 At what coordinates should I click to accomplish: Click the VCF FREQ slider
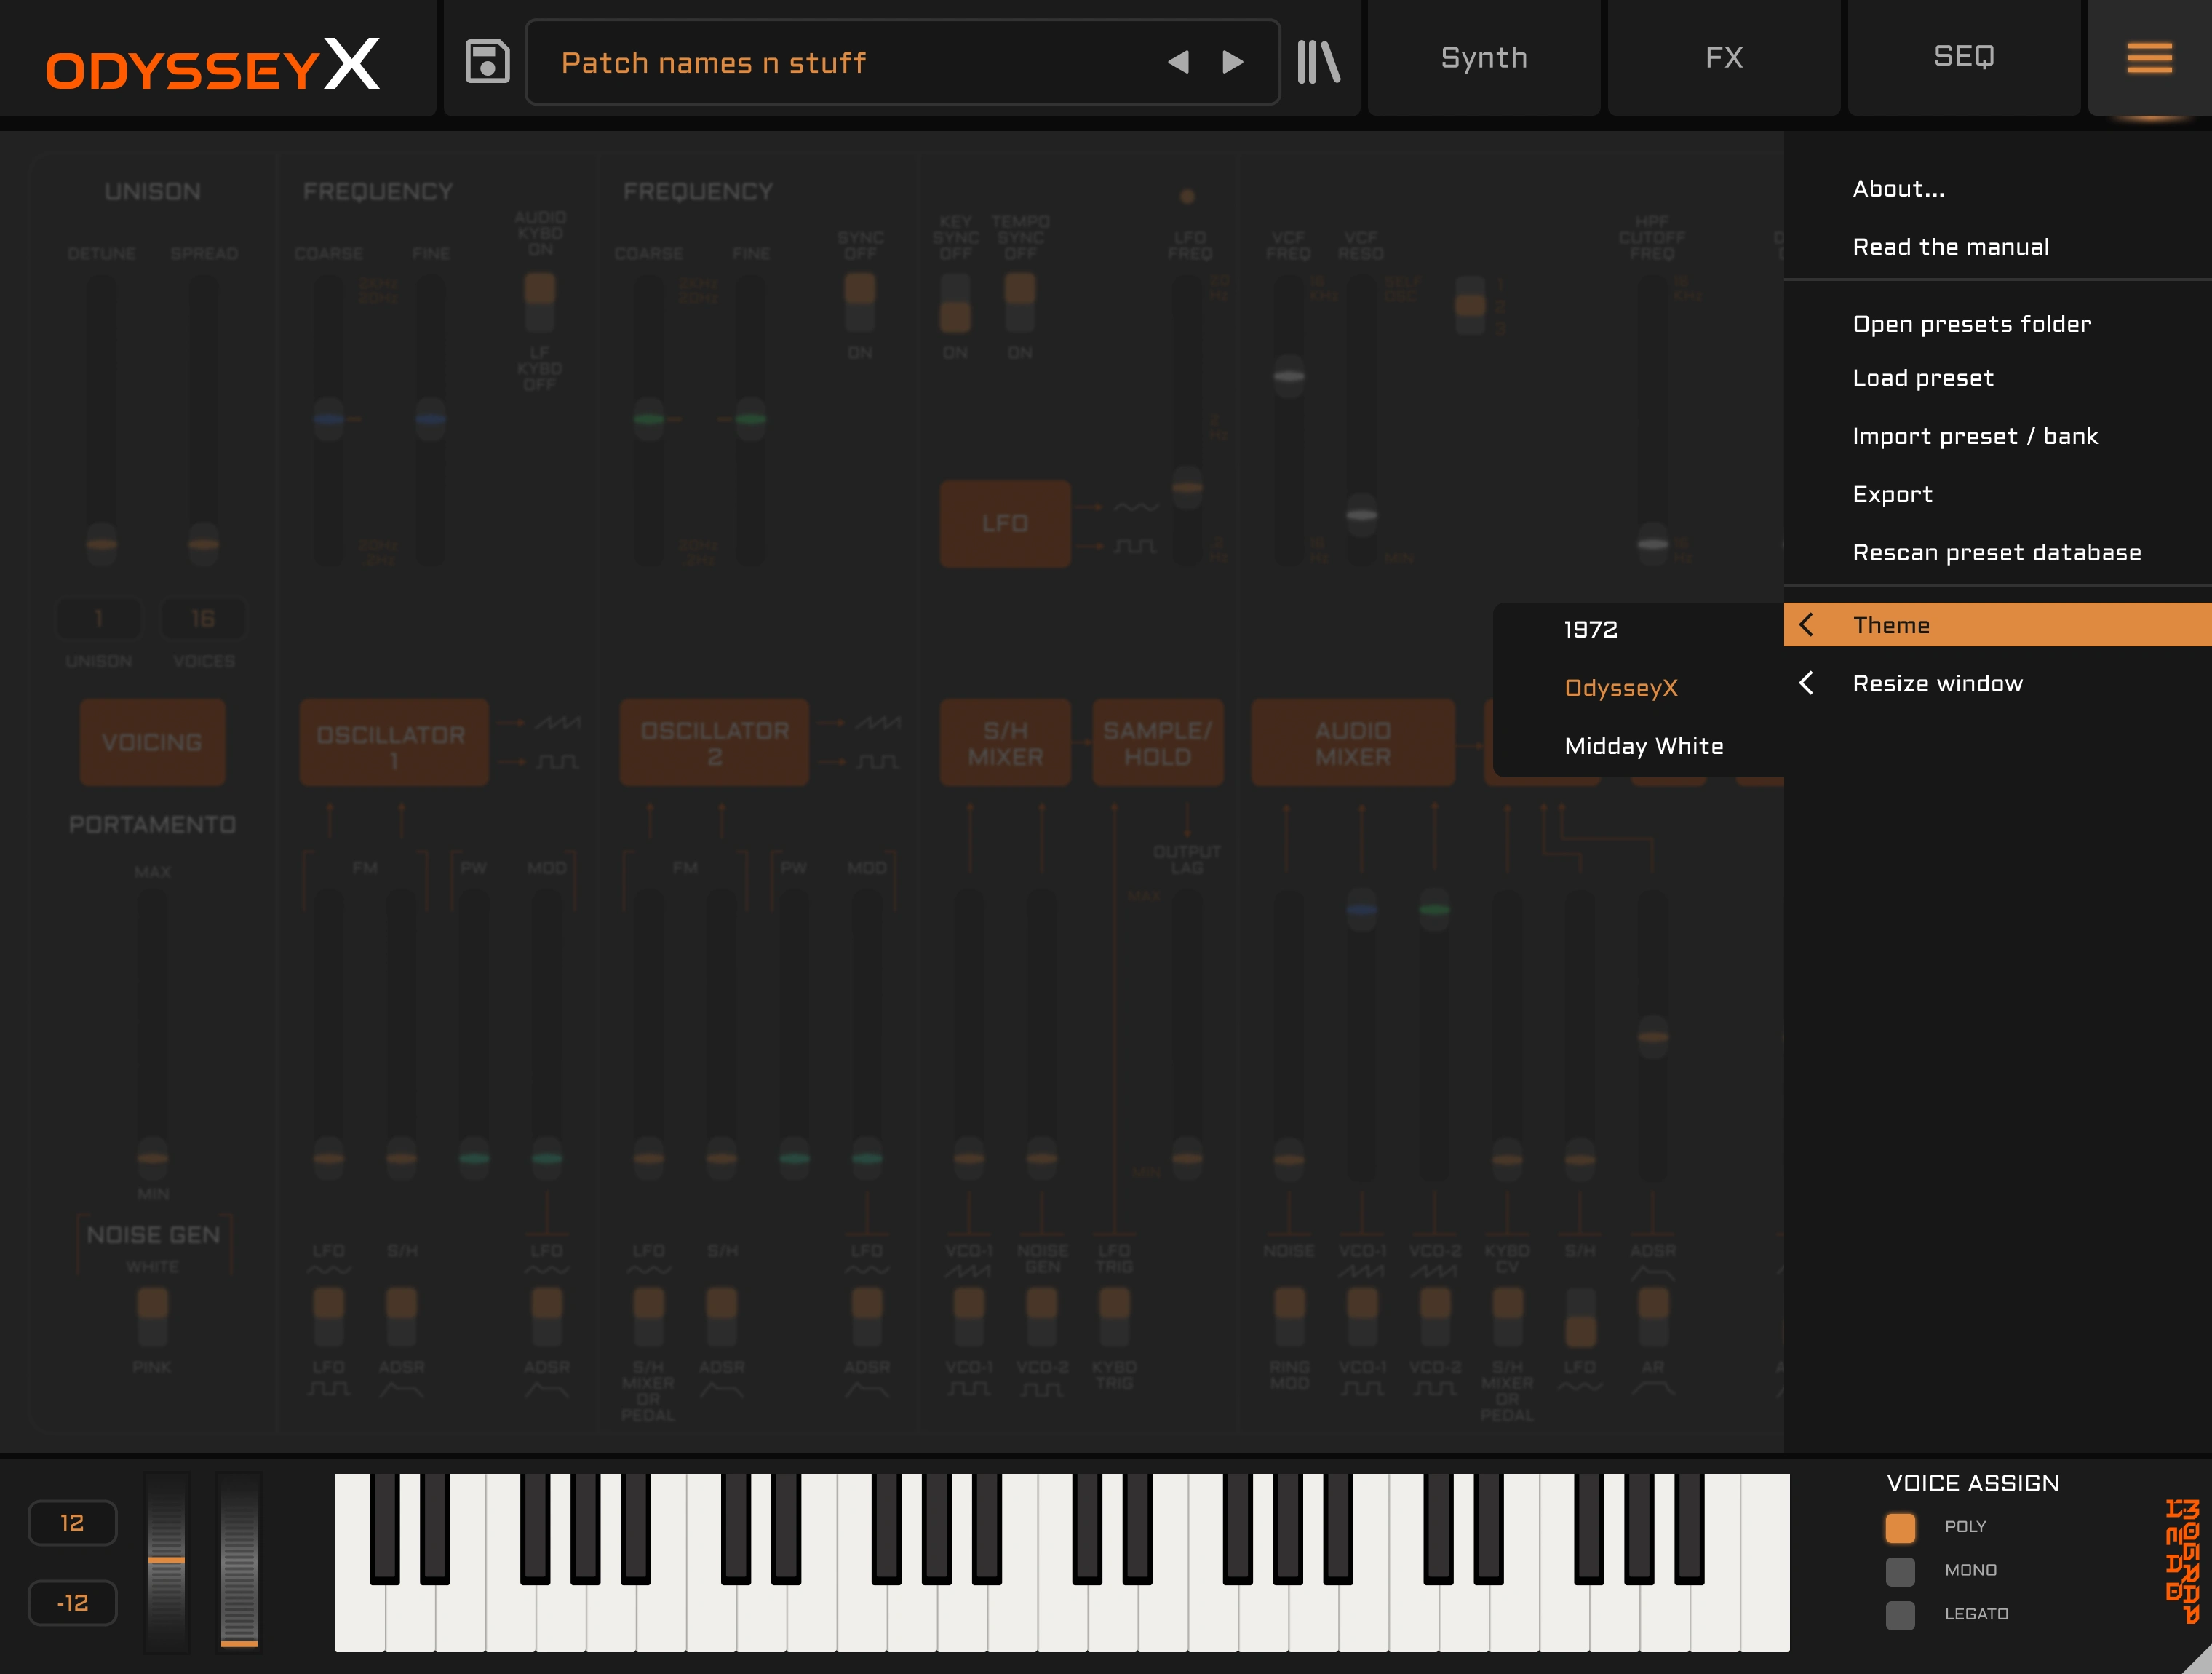[x=1288, y=420]
